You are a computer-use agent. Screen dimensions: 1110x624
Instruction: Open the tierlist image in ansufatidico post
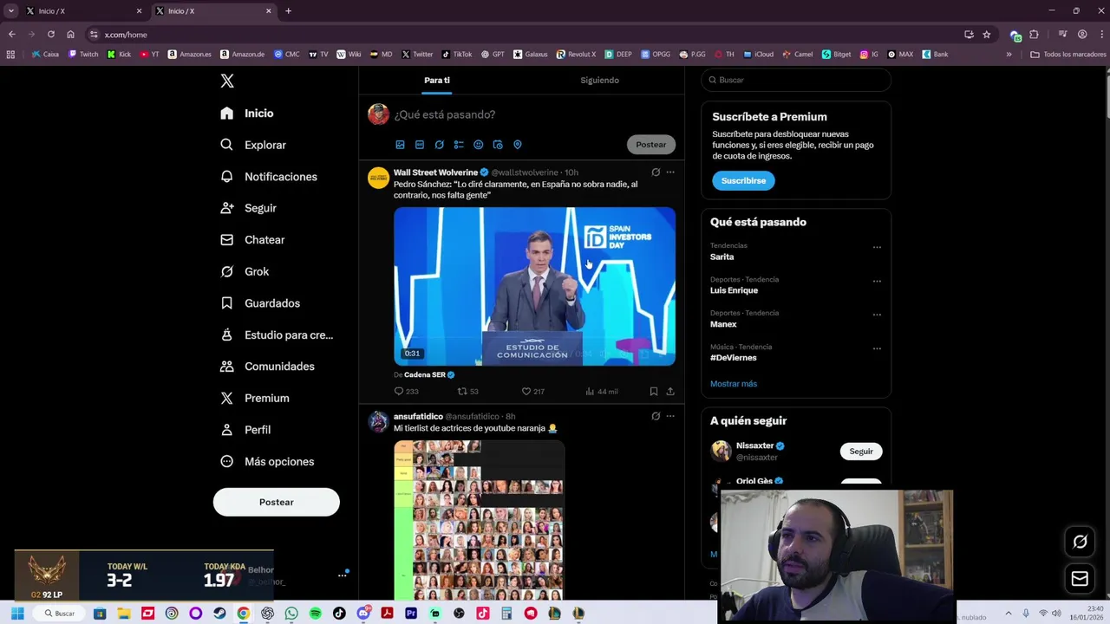(479, 520)
